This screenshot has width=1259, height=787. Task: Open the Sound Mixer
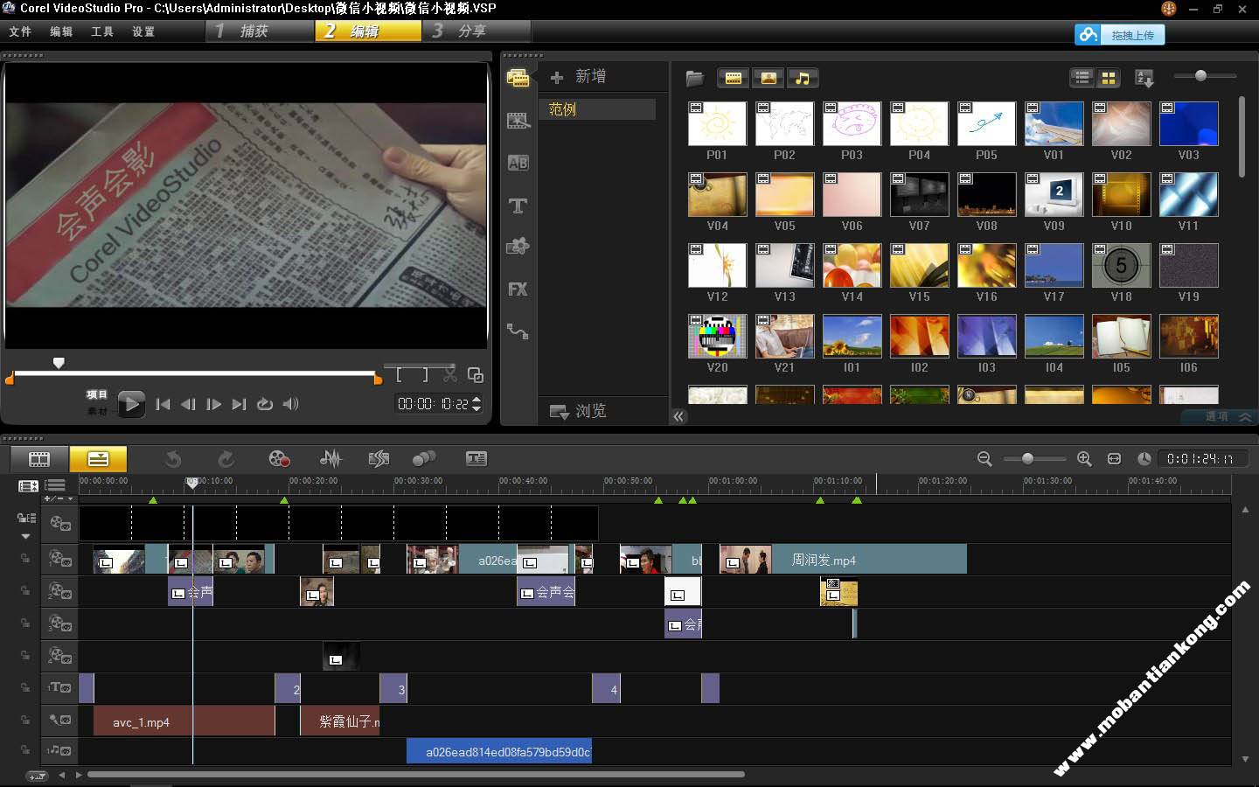pyautogui.click(x=330, y=458)
